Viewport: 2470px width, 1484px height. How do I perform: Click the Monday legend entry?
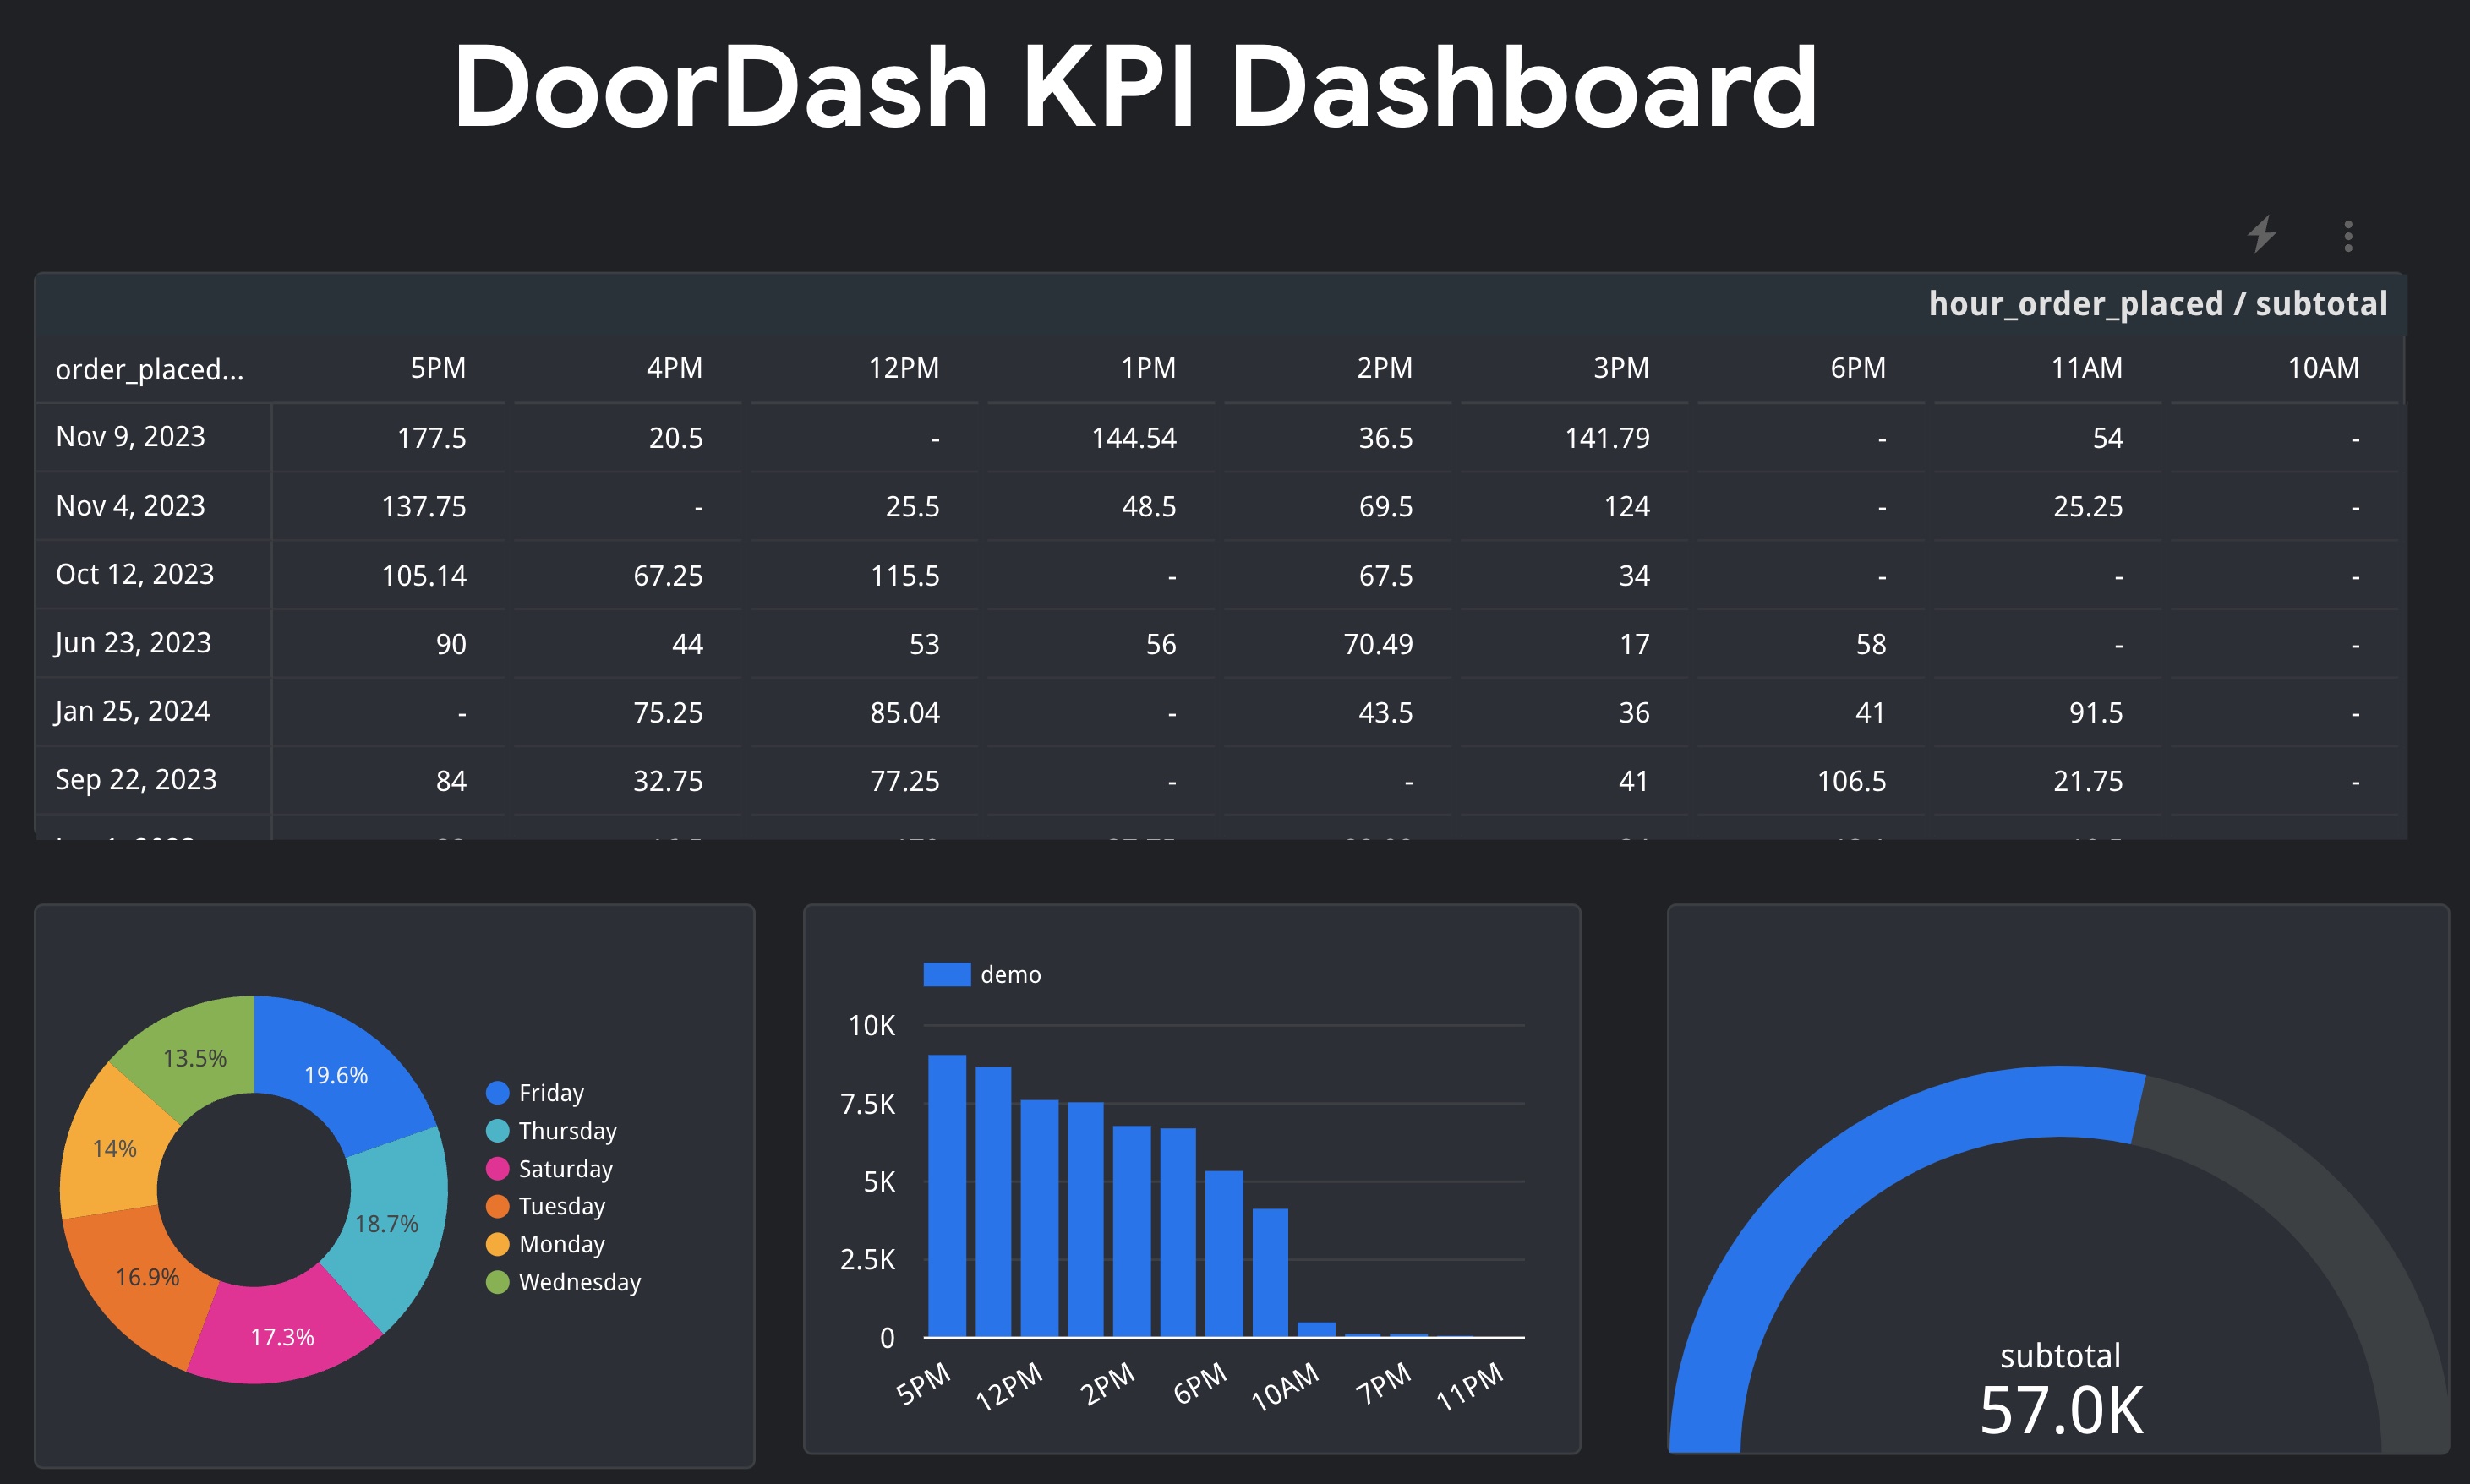pyautogui.click(x=561, y=1244)
